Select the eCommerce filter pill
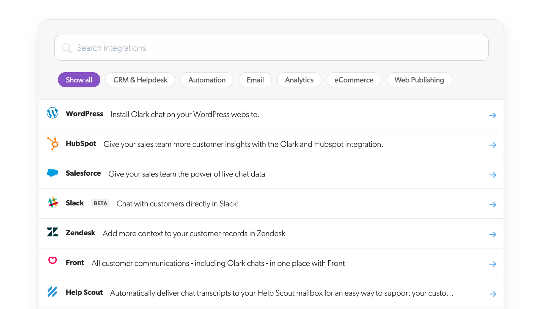Screen dimensions: 550x309 click(354, 80)
